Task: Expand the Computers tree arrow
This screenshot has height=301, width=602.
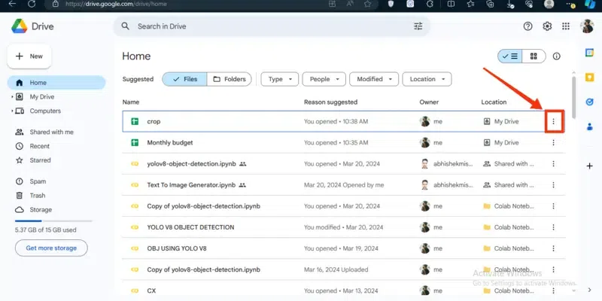Action: 12,111
